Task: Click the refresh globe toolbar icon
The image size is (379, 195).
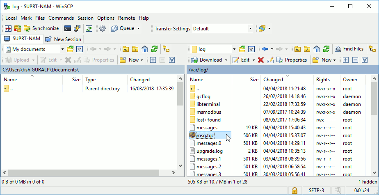Action: click(x=262, y=29)
